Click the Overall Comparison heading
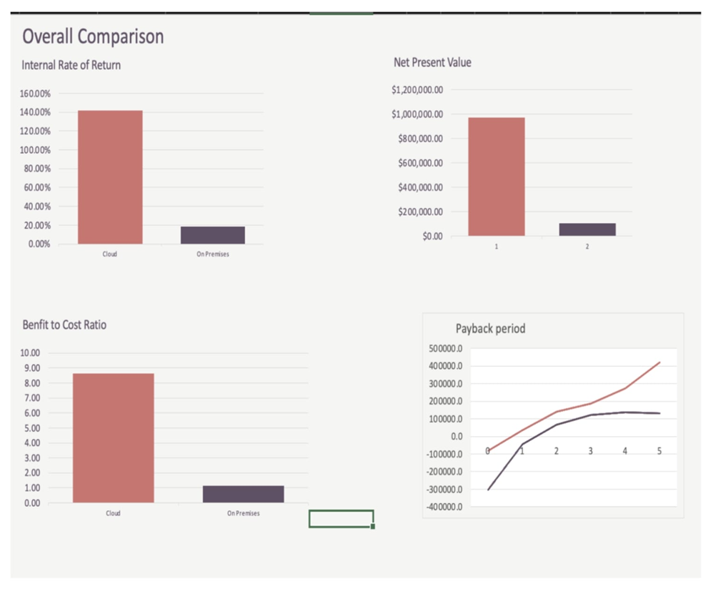Image resolution: width=713 pixels, height=589 pixels. [x=93, y=36]
